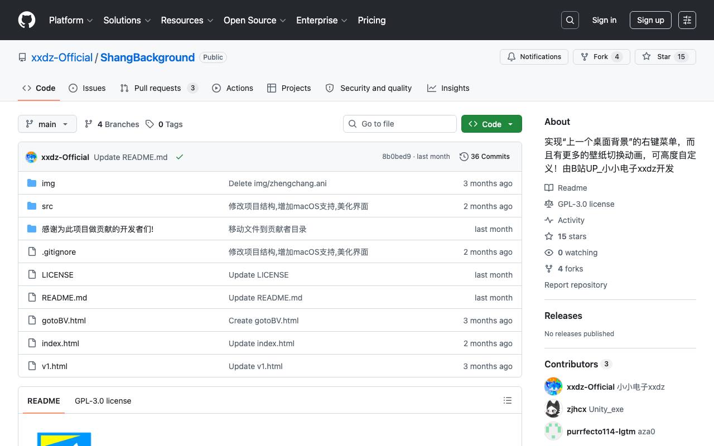Viewport: 714px width, 446px height.
Task: Click the fork icon in Fork button
Action: point(585,57)
